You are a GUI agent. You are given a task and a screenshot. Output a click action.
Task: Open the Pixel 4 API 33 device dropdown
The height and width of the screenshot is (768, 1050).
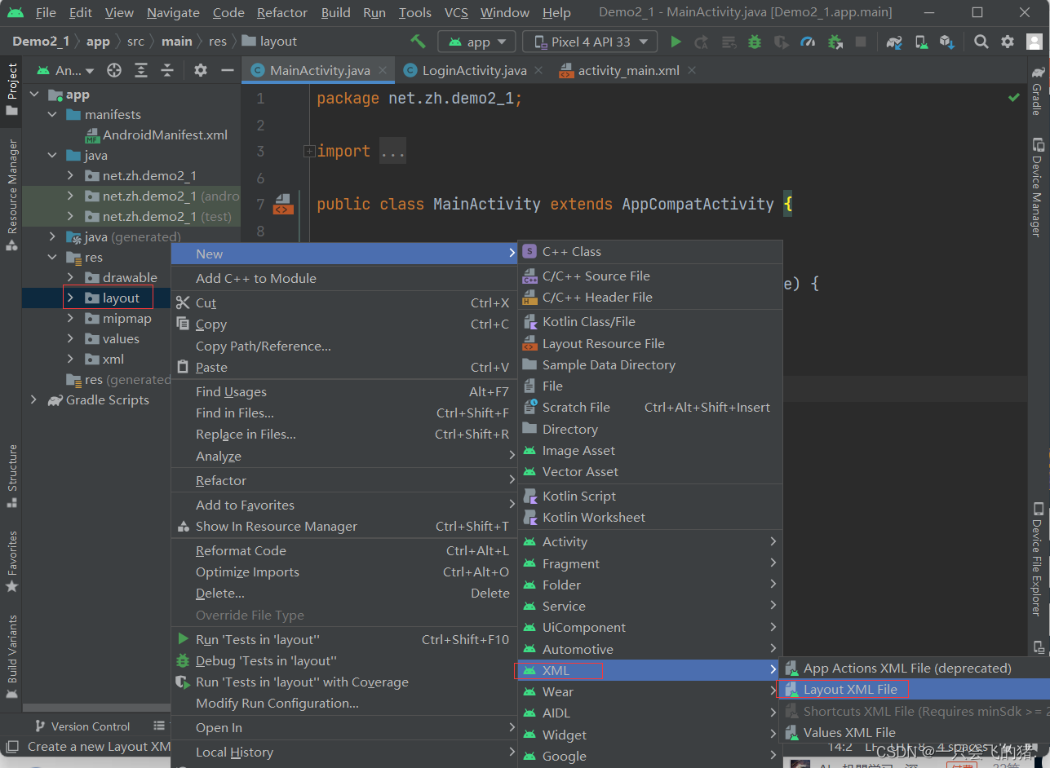[590, 42]
